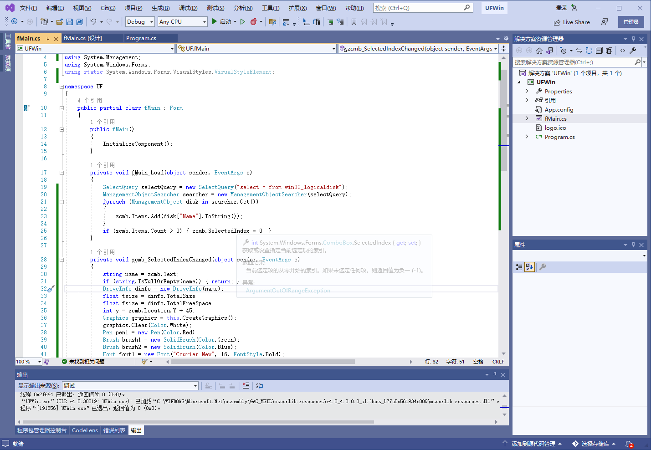
Task: Click the editor horizontal scrollbar thumb
Action: tap(263, 362)
